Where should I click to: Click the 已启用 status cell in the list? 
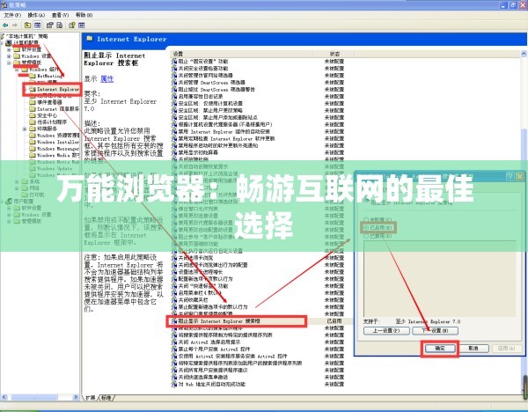[334, 321]
